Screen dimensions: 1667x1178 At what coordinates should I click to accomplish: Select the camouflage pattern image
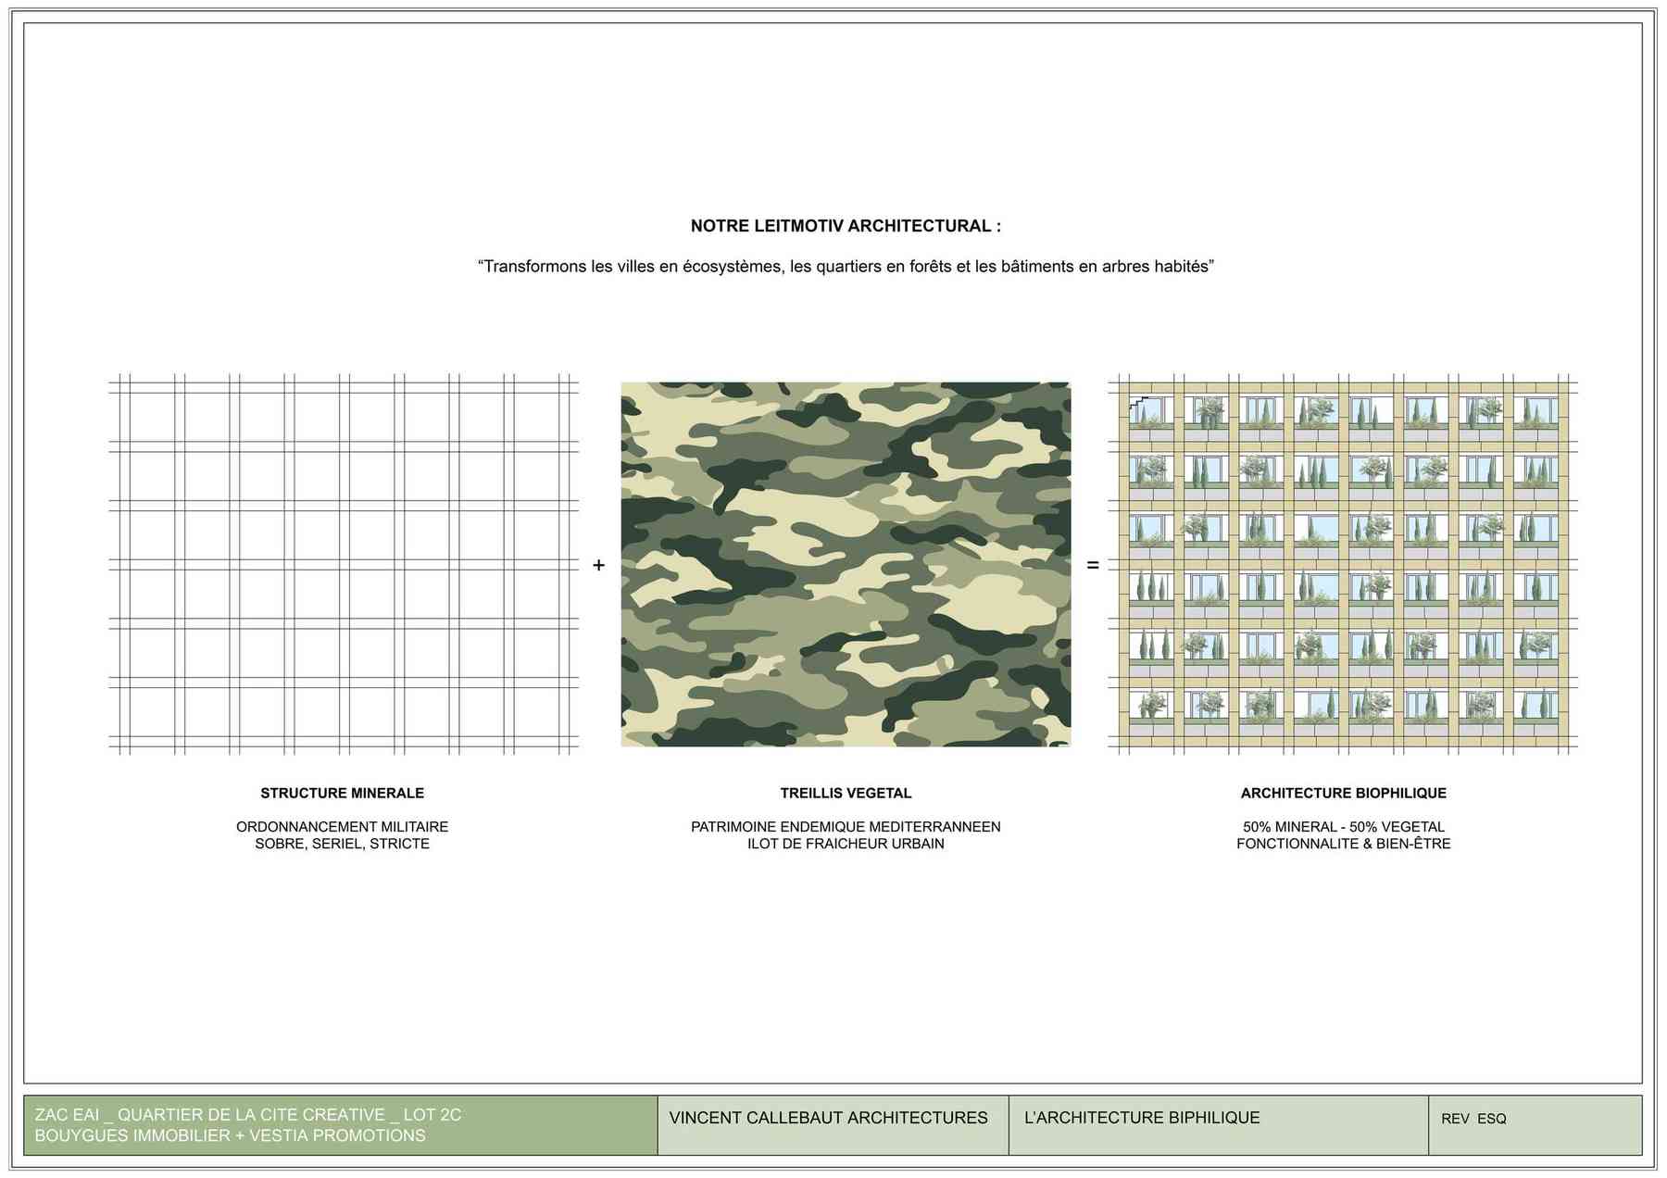click(846, 564)
